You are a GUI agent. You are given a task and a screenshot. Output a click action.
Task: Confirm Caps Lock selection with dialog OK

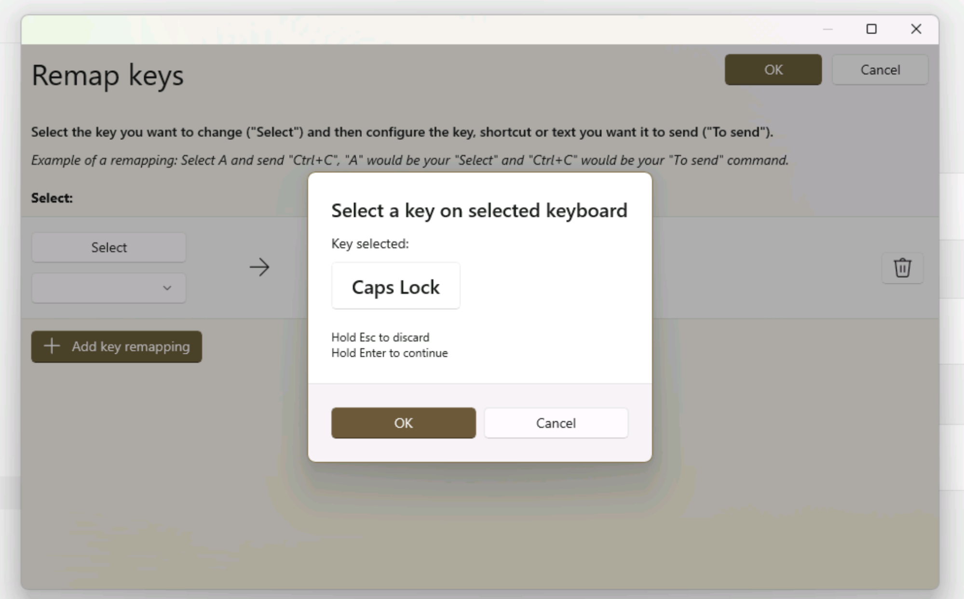coord(403,423)
